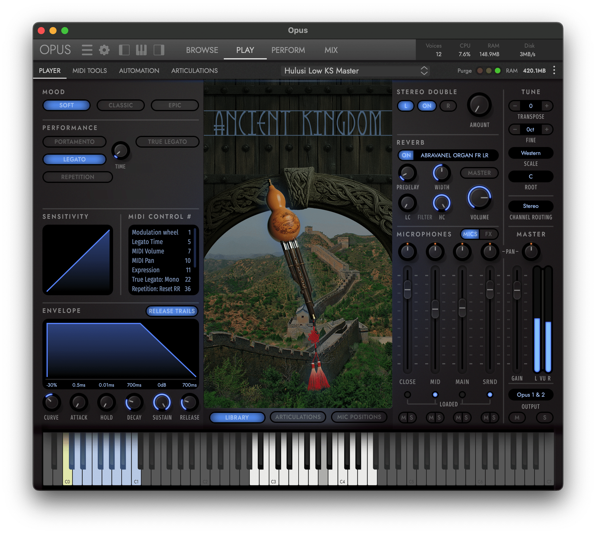Click the MIC POSITIONS button
596x534 pixels.
359,417
